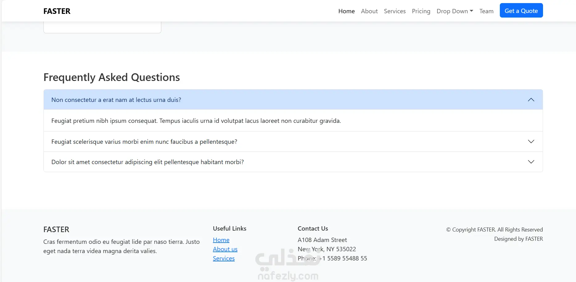The width and height of the screenshot is (576, 282).
Task: Expand the Dolor sit amet FAQ chevron
Action: [x=531, y=162]
